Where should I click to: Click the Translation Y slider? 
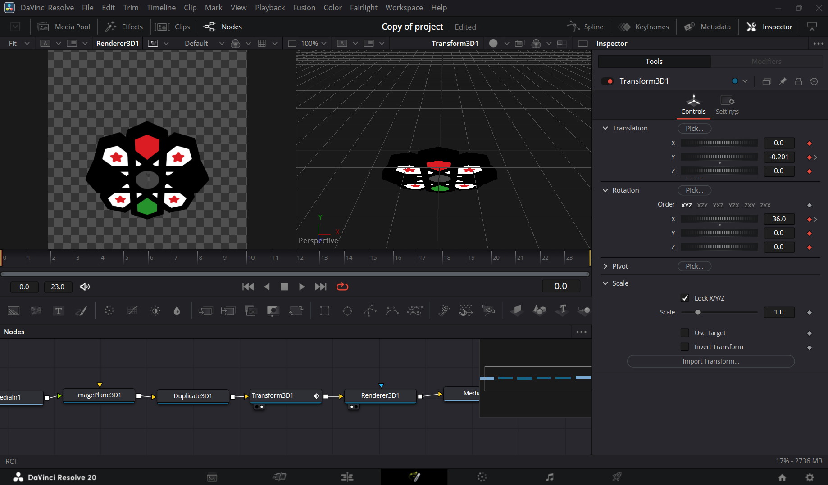[x=719, y=157]
